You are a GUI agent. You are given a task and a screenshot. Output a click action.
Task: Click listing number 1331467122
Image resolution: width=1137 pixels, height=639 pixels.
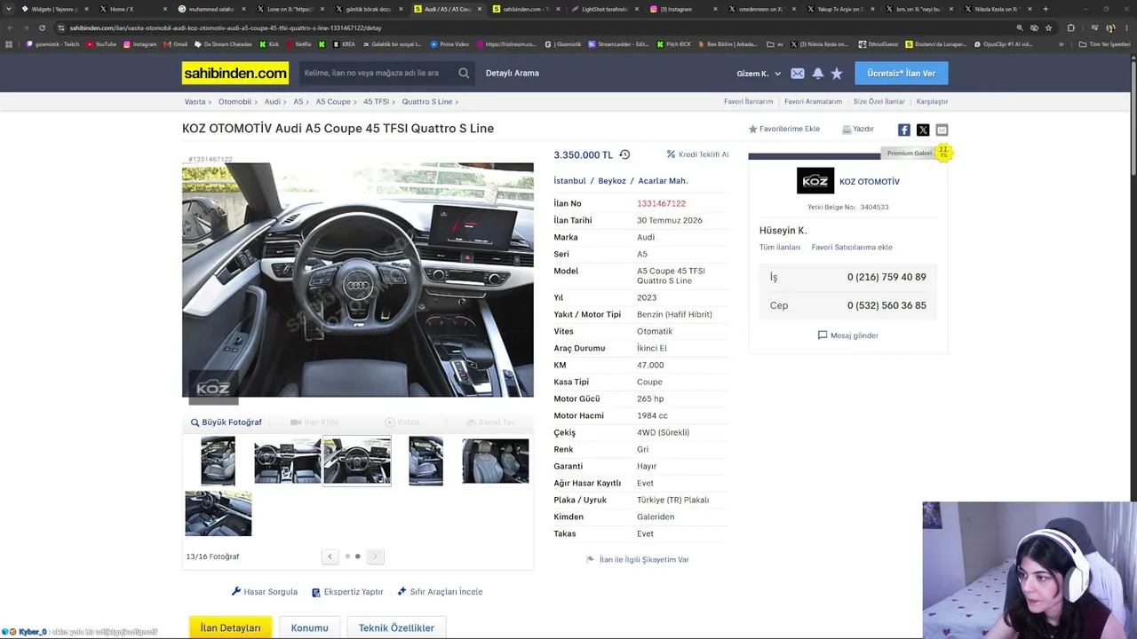tap(661, 204)
